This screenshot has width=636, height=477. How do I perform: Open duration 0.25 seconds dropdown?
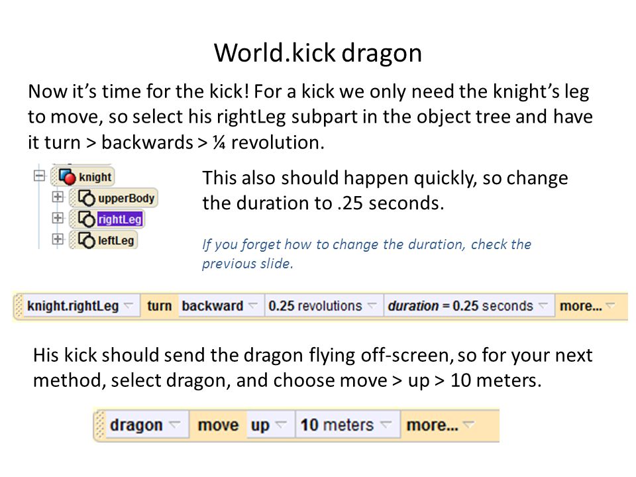(x=468, y=306)
